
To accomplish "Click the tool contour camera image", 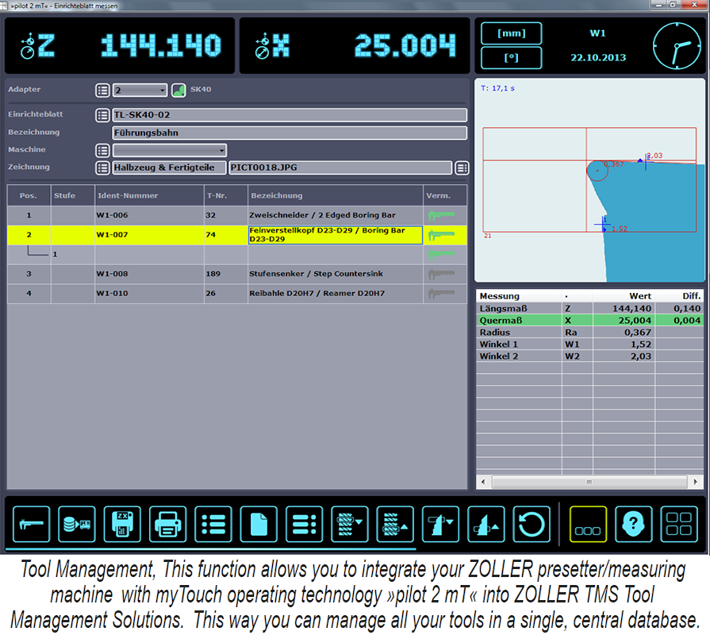I will pos(589,181).
